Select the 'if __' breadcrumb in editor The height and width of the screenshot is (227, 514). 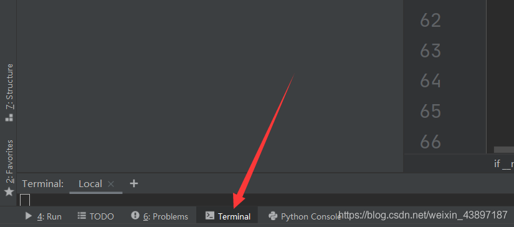pyautogui.click(x=504, y=163)
